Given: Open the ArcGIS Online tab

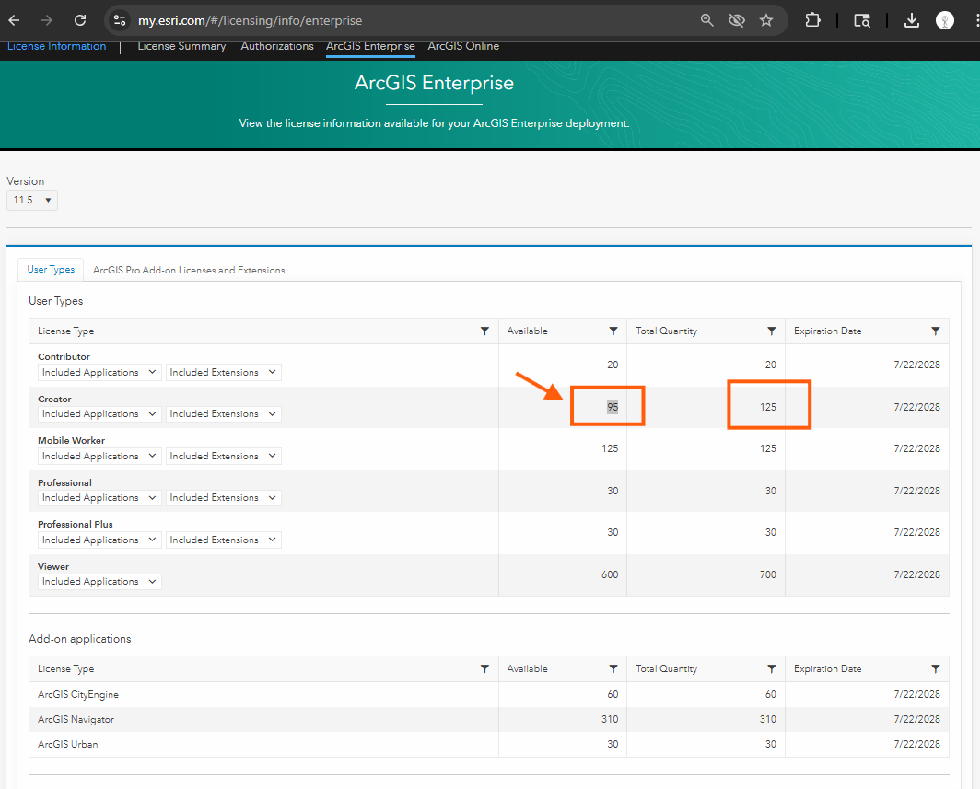Looking at the screenshot, I should click(463, 46).
